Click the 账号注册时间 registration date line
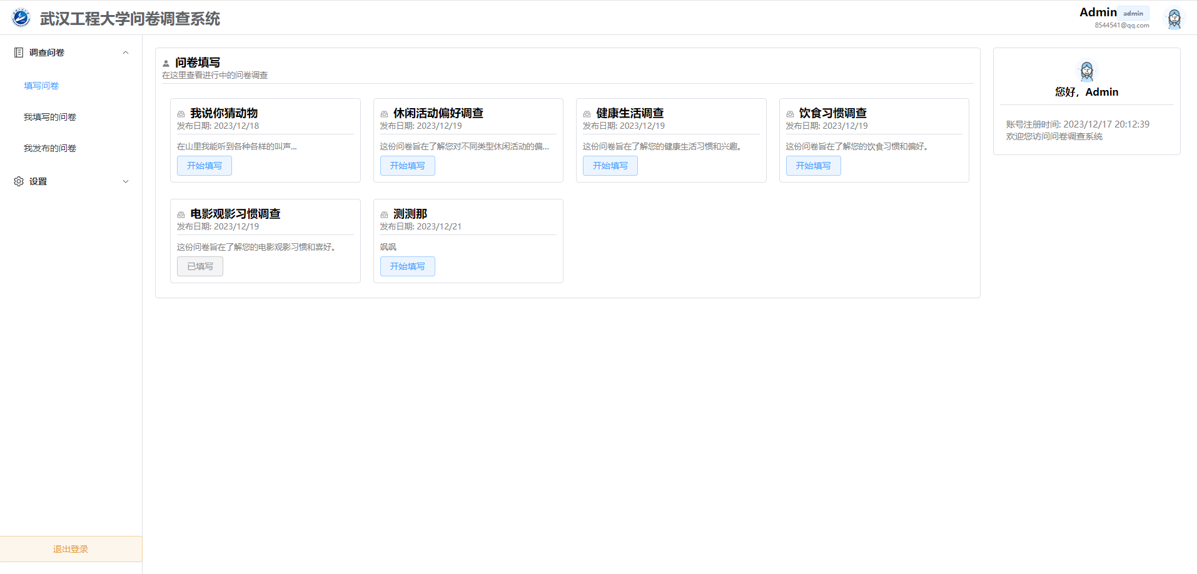Screen dimensions: 1197x574 click(x=1078, y=124)
